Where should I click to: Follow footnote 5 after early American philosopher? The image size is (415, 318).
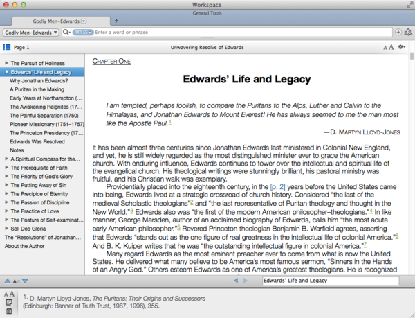pos(178,227)
